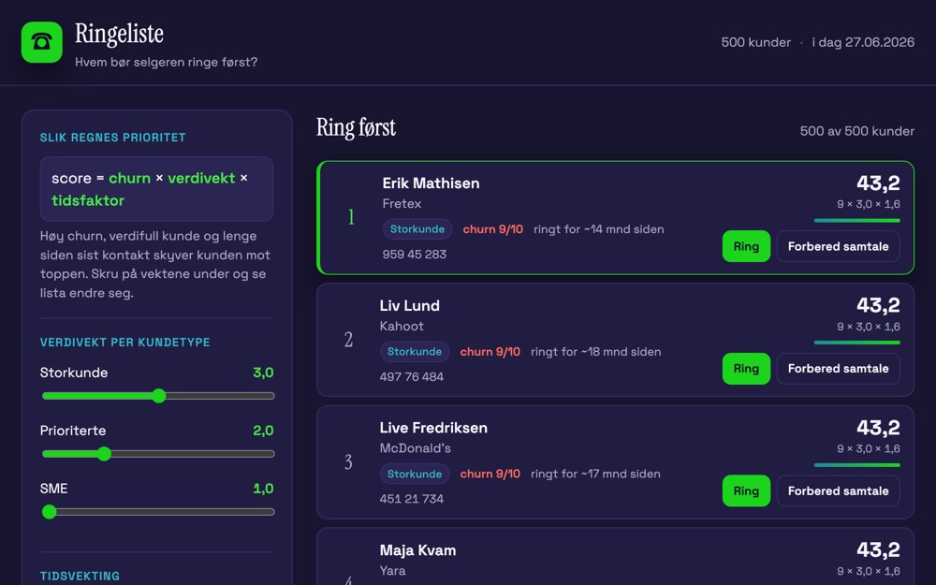Select the Maja Kvam customer card

615,556
